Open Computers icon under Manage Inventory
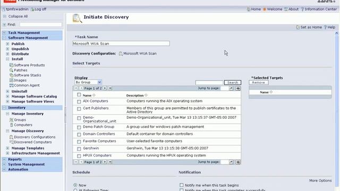The image size is (340, 191). (x=12, y=125)
